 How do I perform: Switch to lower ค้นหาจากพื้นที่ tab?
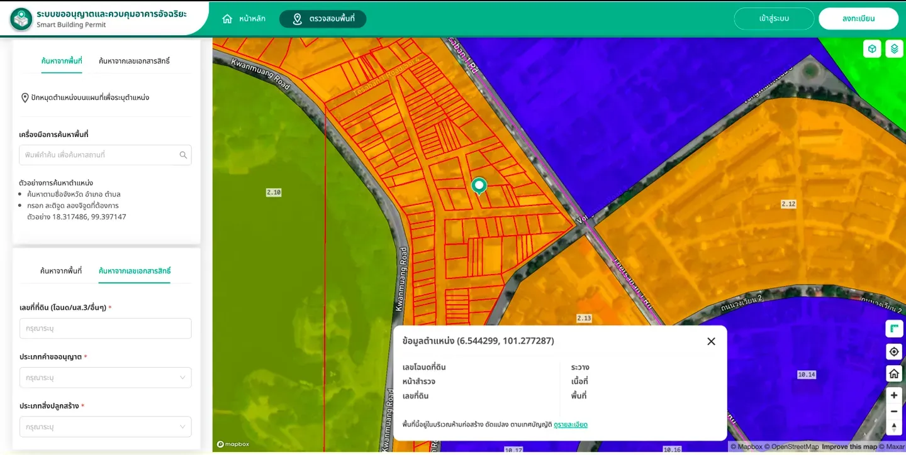click(x=61, y=271)
